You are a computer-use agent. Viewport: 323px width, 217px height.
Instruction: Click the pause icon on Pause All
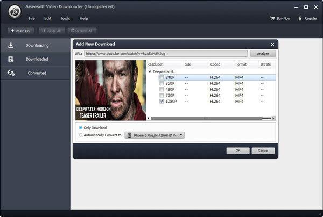(x=43, y=31)
